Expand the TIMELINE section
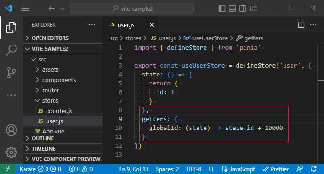The image size is (324, 174). tap(63, 149)
